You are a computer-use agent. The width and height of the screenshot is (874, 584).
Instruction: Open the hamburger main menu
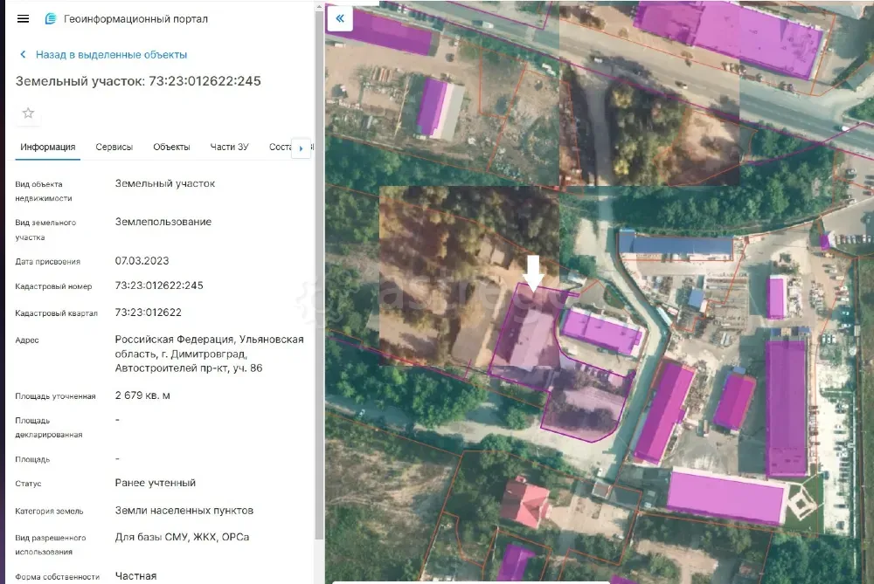(x=24, y=18)
